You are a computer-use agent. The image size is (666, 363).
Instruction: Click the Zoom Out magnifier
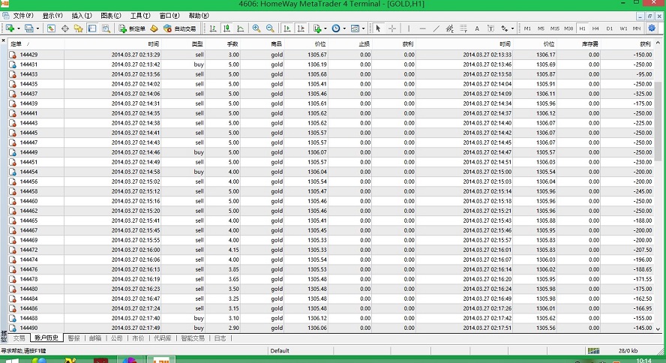click(270, 28)
